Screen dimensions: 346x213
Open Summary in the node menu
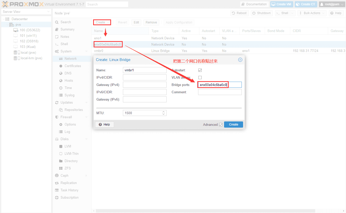(x=67, y=29)
